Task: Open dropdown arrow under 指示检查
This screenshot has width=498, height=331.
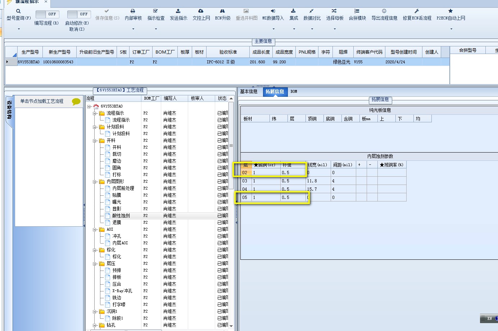Action: [x=156, y=29]
